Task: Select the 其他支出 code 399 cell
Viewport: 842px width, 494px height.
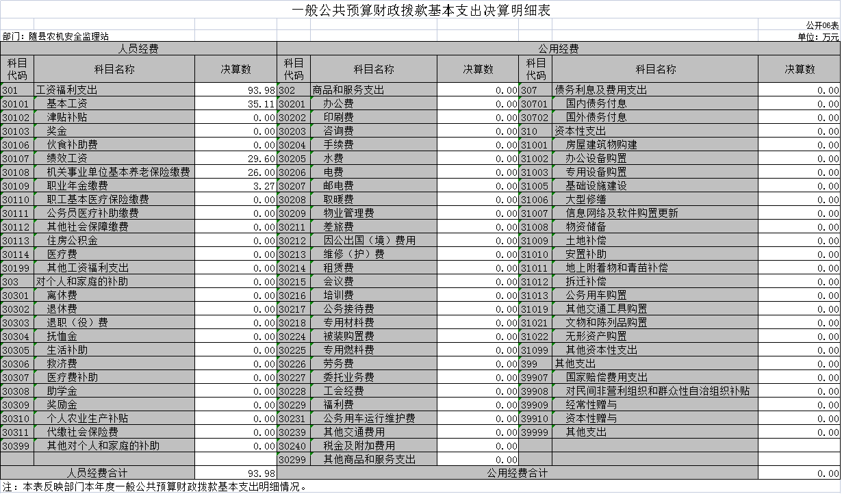Action: [535, 363]
